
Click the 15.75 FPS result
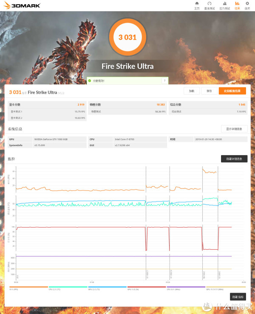pyautogui.click(x=80, y=112)
